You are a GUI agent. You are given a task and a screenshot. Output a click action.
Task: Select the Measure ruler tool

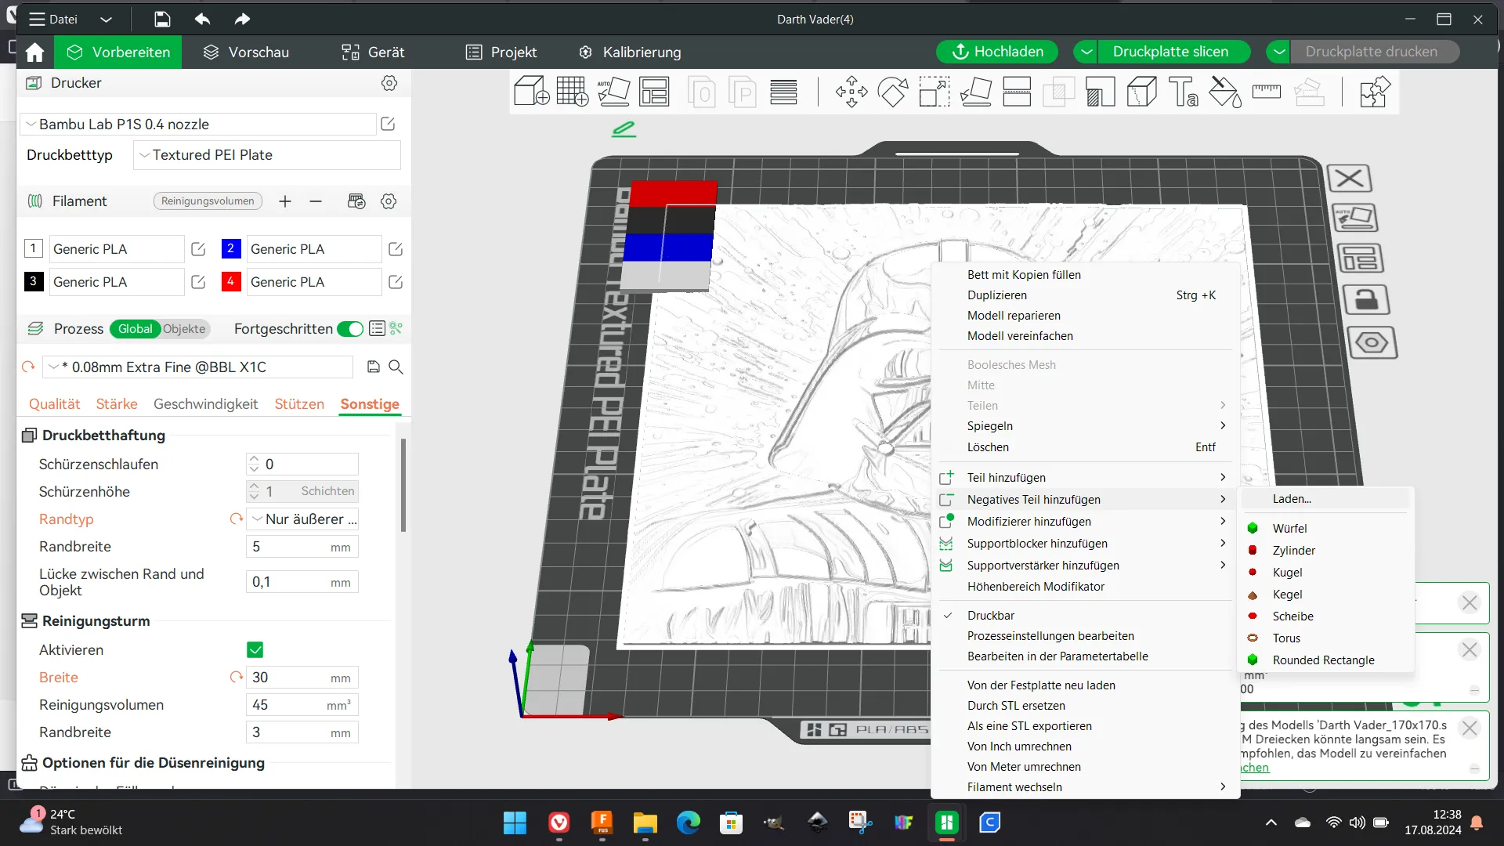point(1267,92)
